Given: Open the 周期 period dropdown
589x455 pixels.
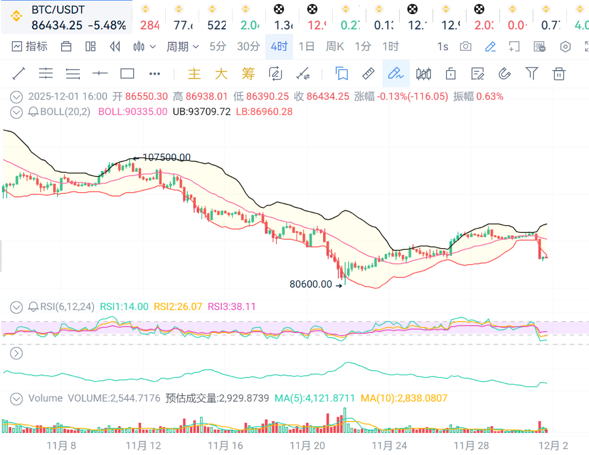Looking at the screenshot, I should coord(182,46).
